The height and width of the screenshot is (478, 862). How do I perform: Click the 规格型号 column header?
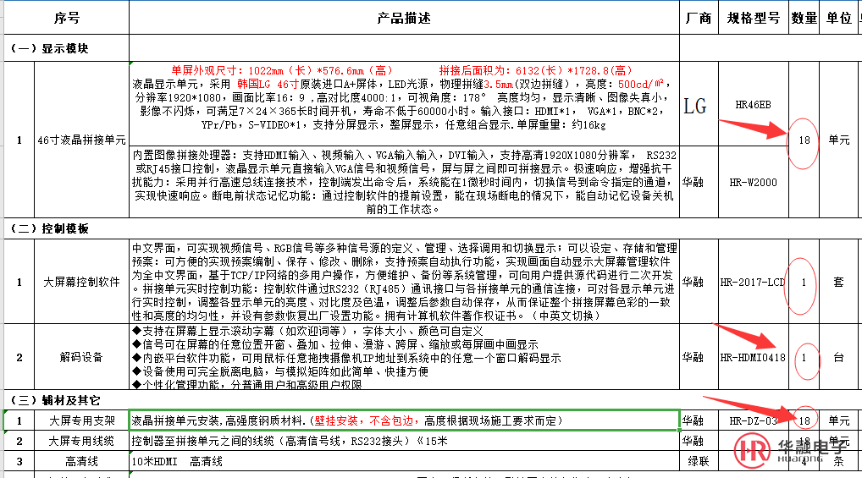(754, 18)
